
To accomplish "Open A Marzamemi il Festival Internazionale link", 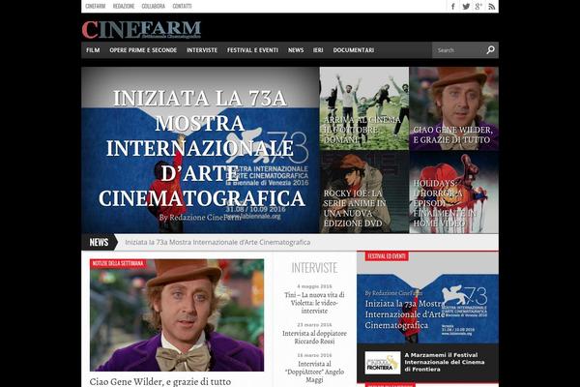I will pyautogui.click(x=445, y=362).
